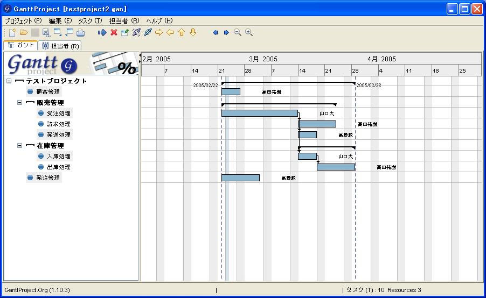Delete task with red X icon

point(114,33)
